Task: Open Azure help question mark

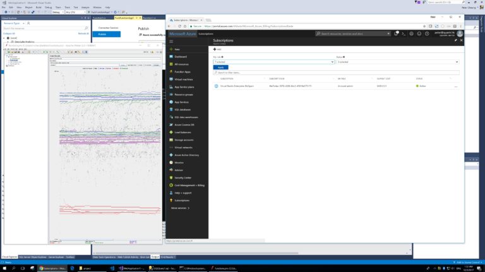Action: pos(427,33)
